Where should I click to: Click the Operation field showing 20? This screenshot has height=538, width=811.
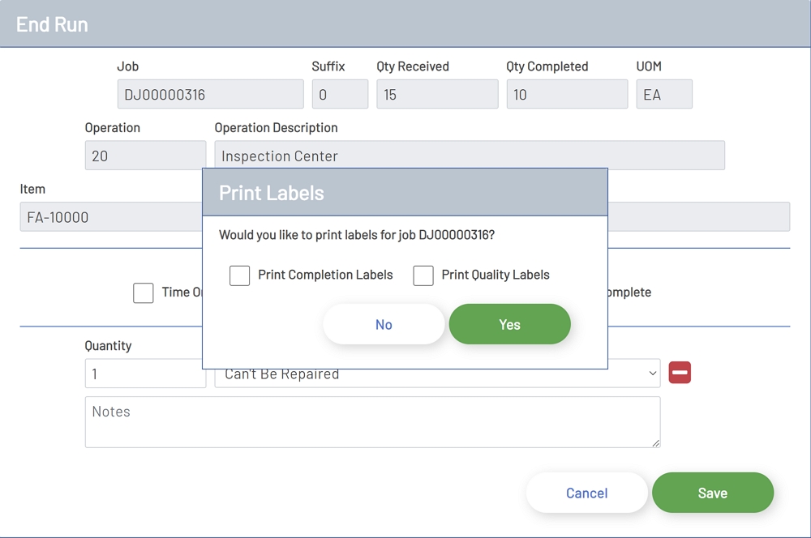click(145, 156)
